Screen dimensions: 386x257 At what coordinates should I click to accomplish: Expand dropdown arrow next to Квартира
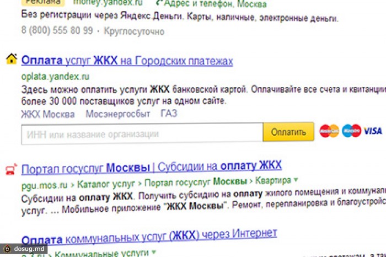[x=296, y=180]
